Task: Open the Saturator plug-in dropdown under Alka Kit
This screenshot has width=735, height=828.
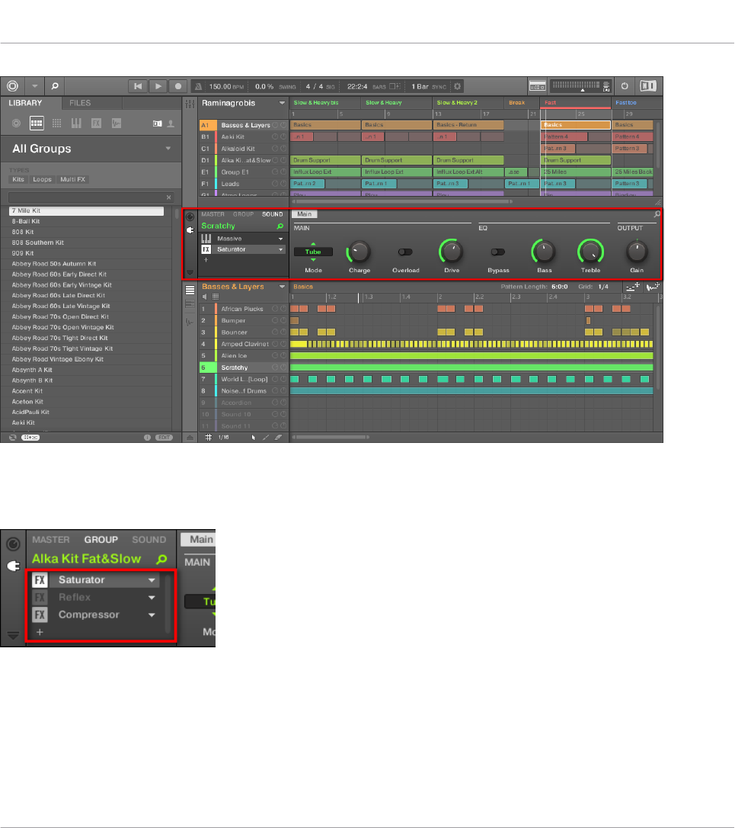Action: pyautogui.click(x=152, y=580)
